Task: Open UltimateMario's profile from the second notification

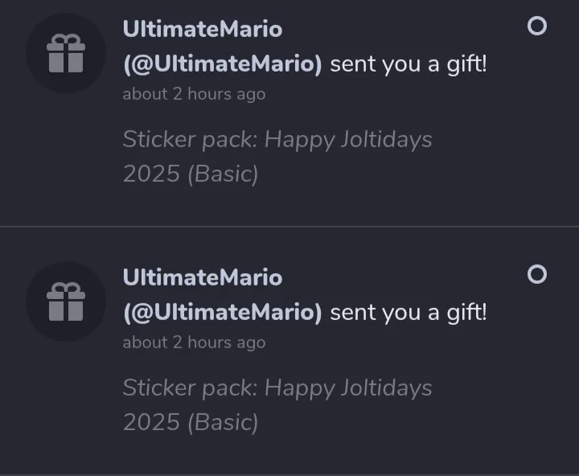Action: (x=202, y=277)
